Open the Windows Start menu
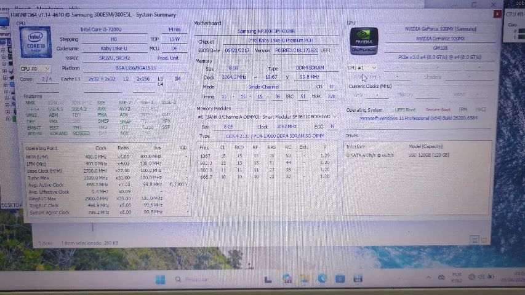This screenshot has width=525, height=295. (x=161, y=280)
